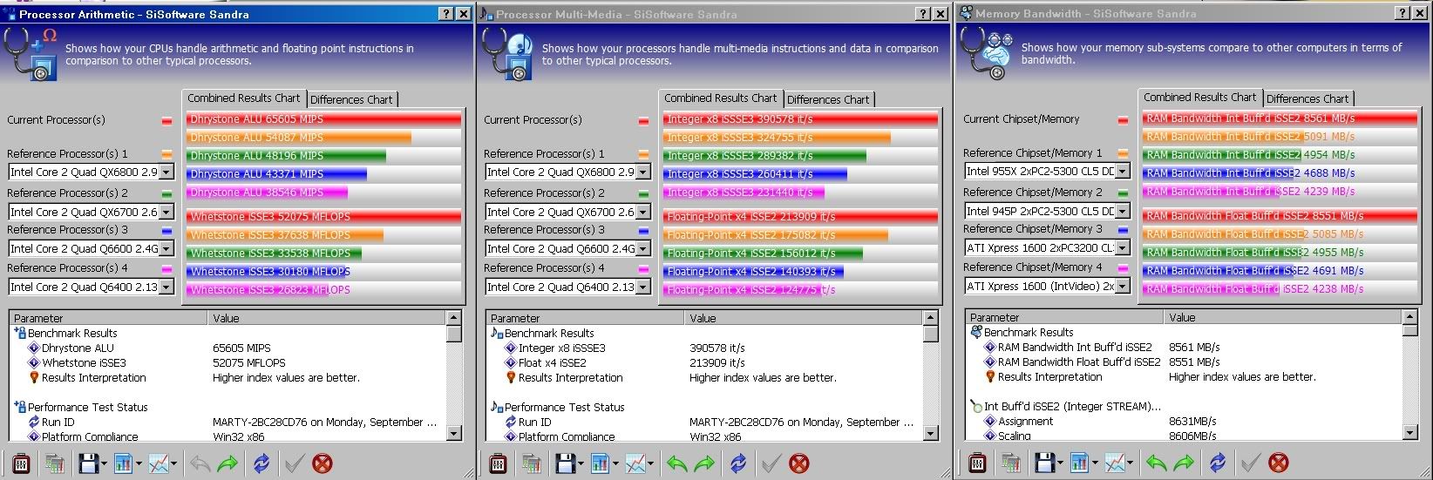Viewport: 1433px width, 480px height.
Task: Click bar chart icon in Processor Multi-Media toolbar
Action: click(x=599, y=463)
